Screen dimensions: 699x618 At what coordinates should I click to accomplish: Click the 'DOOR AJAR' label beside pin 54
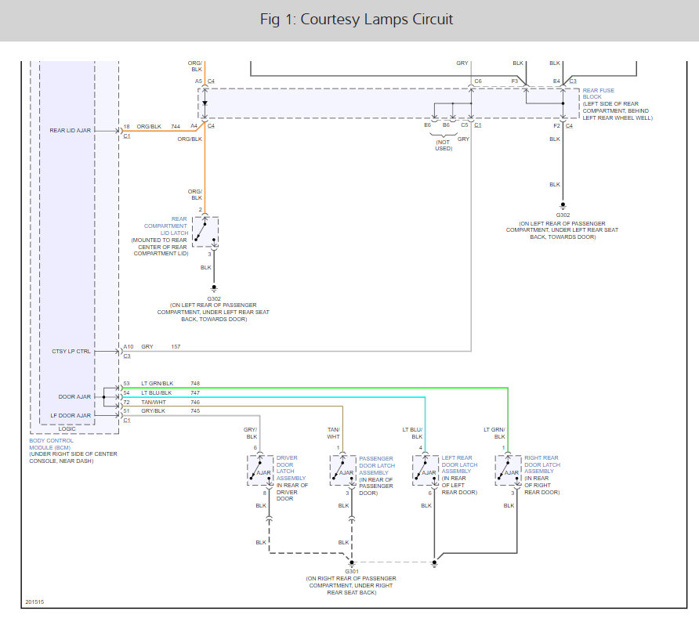coord(74,397)
